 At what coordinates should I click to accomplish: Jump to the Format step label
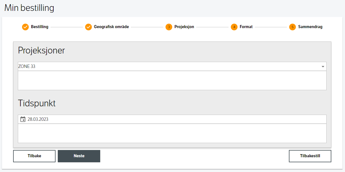[246, 27]
